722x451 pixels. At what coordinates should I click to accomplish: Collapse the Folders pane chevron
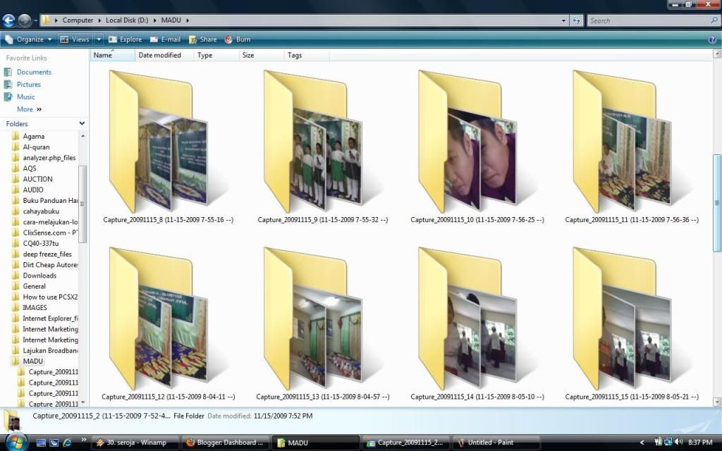click(82, 123)
